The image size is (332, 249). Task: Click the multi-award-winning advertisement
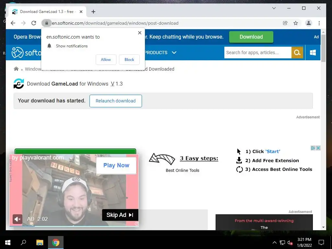click(264, 222)
